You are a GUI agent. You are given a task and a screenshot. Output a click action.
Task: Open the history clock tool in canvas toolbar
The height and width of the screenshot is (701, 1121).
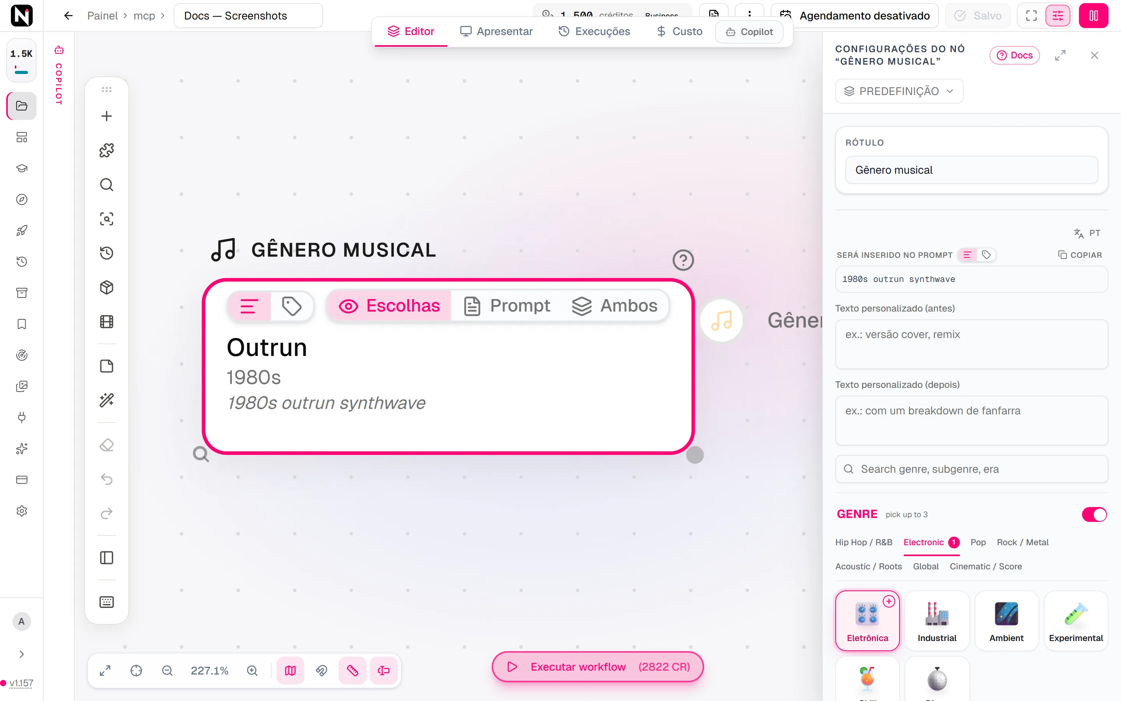(107, 253)
